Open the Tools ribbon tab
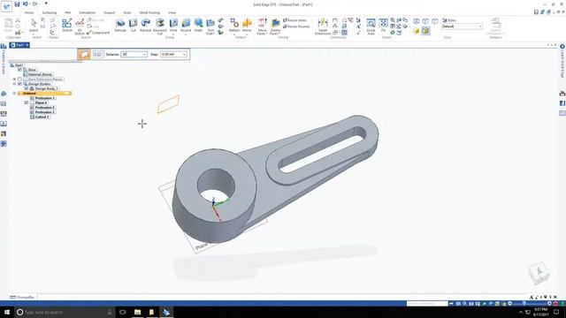The width and height of the screenshot is (566, 318). [x=127, y=12]
